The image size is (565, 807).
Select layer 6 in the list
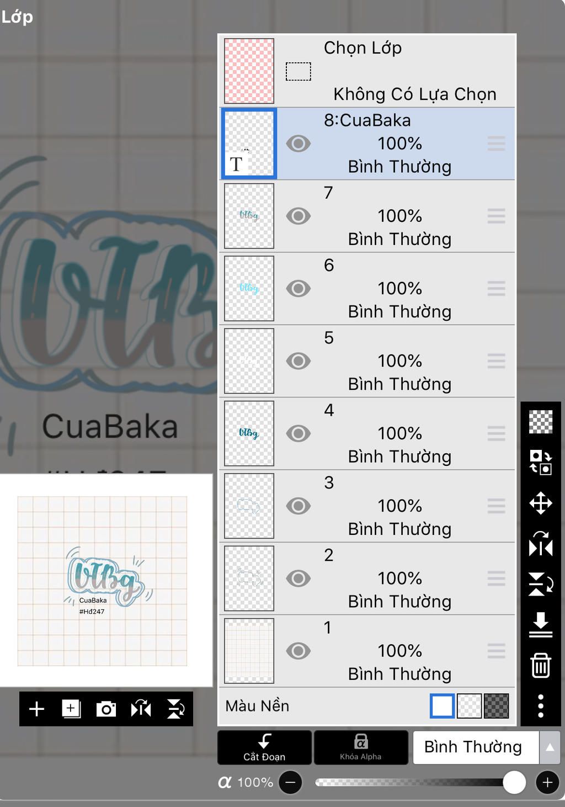point(367,288)
